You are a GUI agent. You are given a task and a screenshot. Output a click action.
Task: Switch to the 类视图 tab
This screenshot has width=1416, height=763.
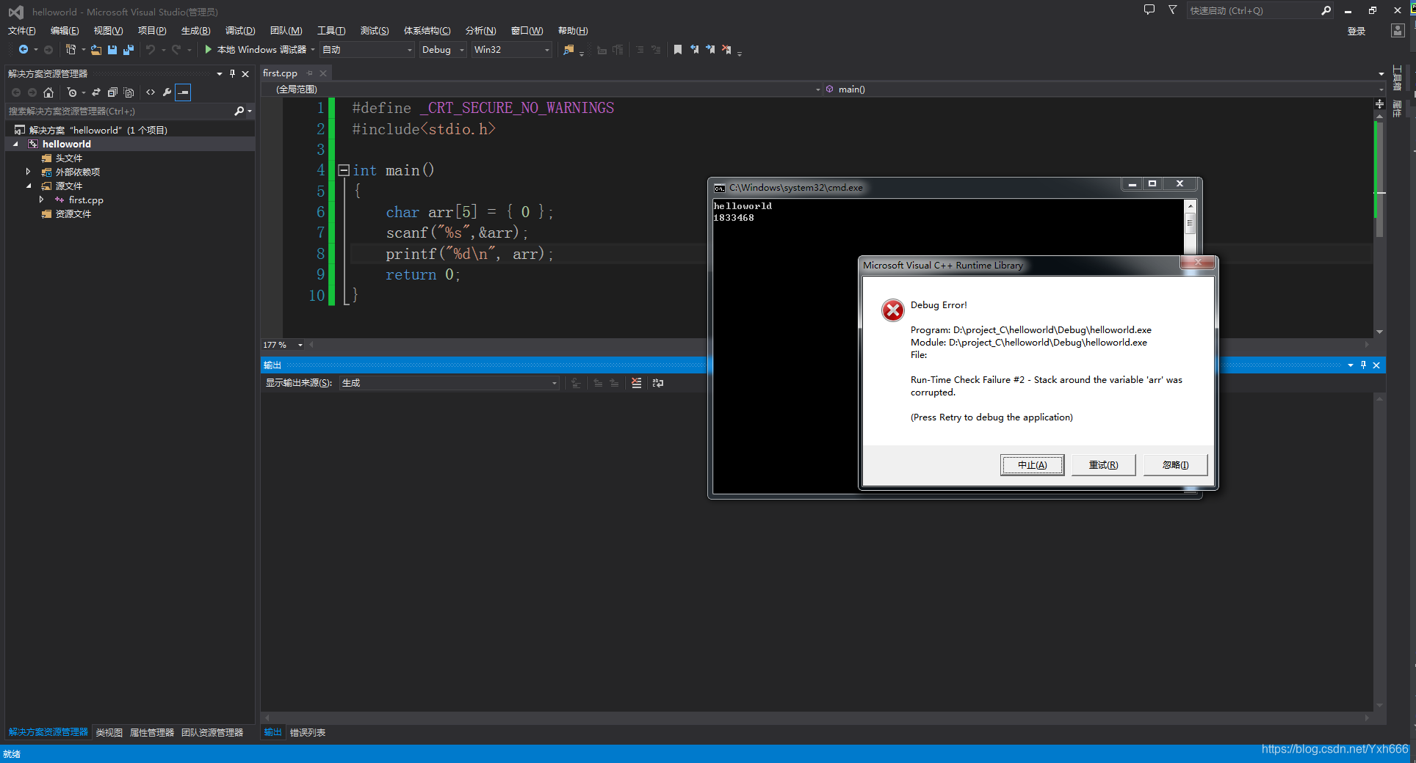click(109, 733)
